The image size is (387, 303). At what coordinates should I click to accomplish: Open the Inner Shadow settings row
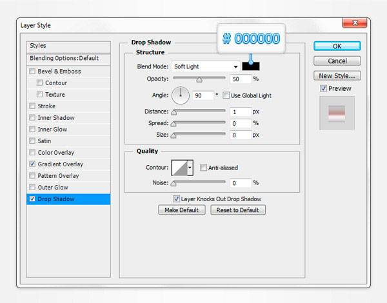click(x=68, y=118)
